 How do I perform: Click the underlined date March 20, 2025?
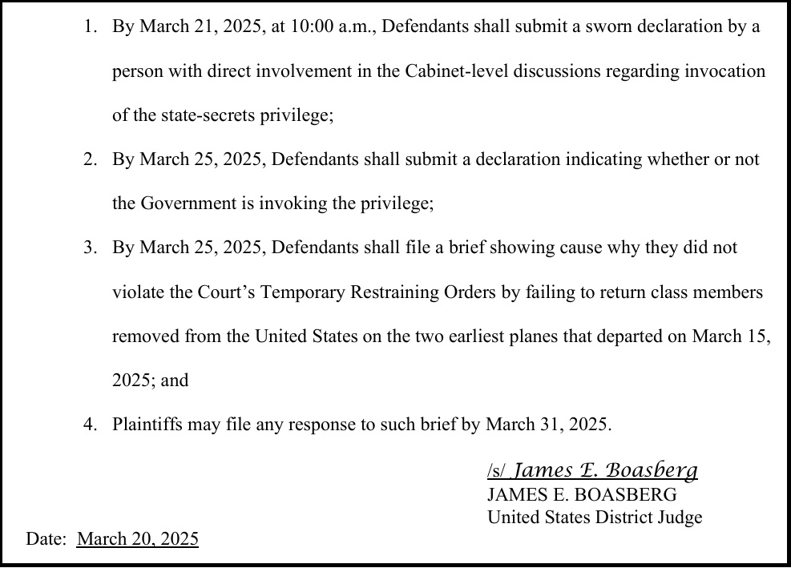[137, 538]
